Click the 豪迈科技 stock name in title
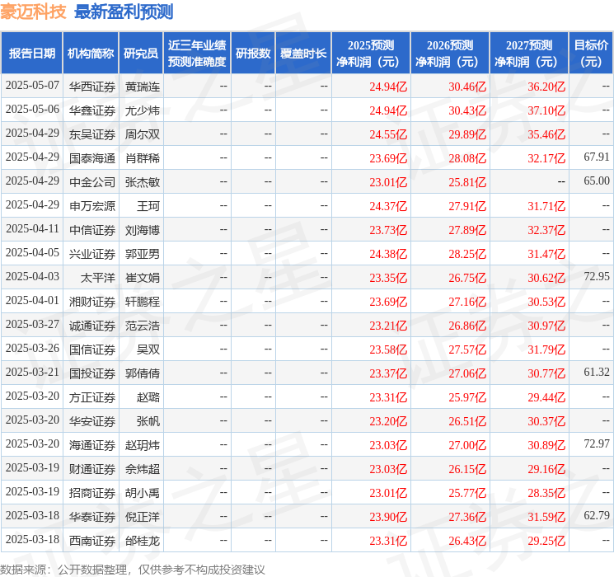This screenshot has width=614, height=577. (34, 12)
